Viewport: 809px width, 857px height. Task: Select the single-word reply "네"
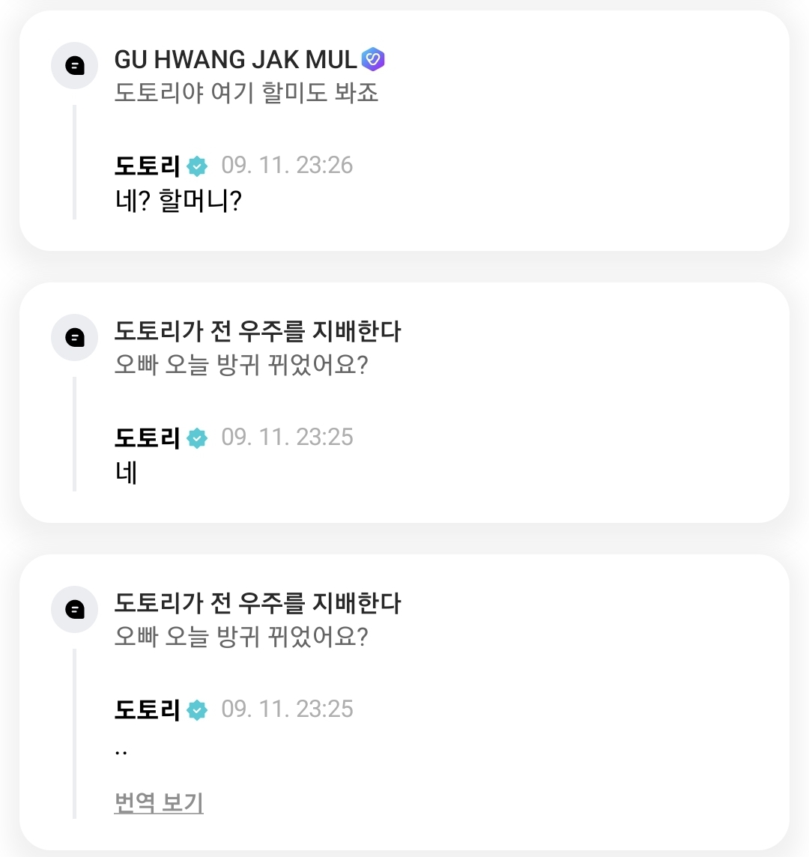tap(126, 473)
